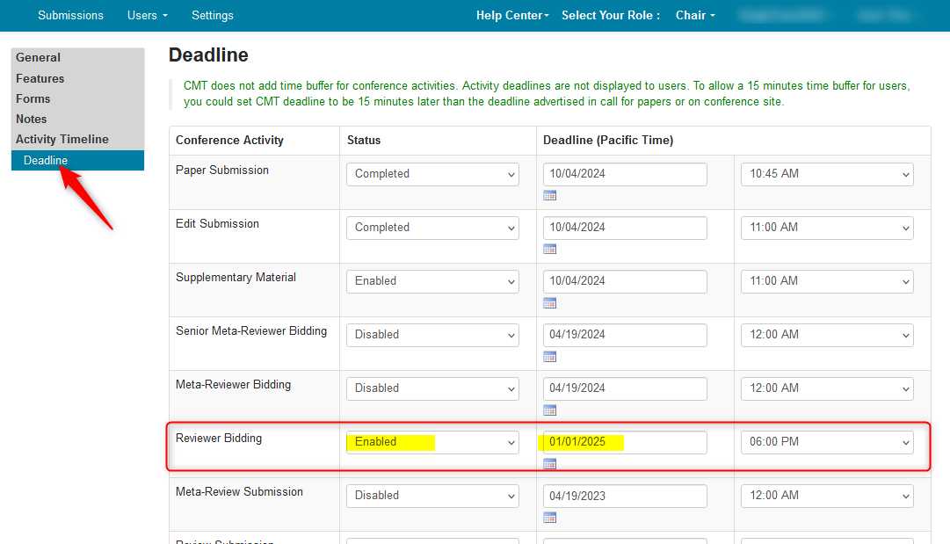Click Edit Submission date field
The height and width of the screenshot is (544, 950).
(x=625, y=228)
